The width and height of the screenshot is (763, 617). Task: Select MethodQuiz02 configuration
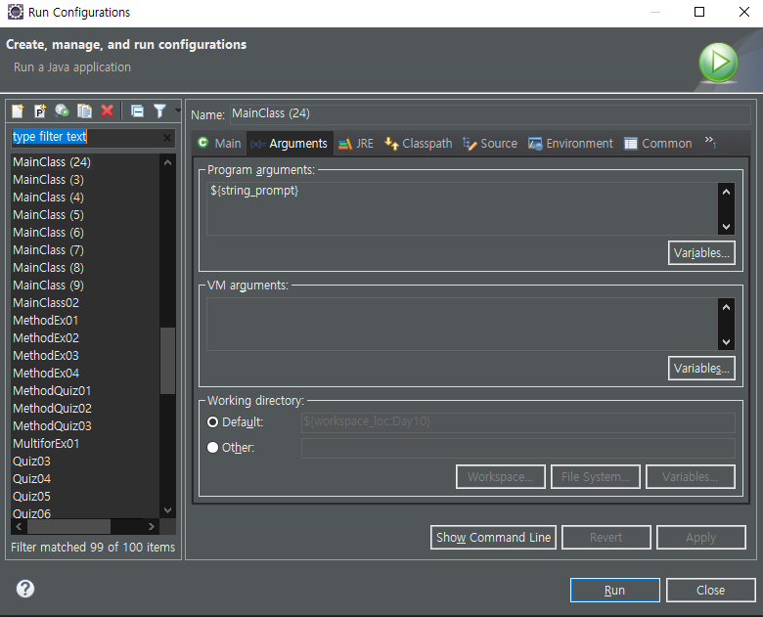coord(53,409)
